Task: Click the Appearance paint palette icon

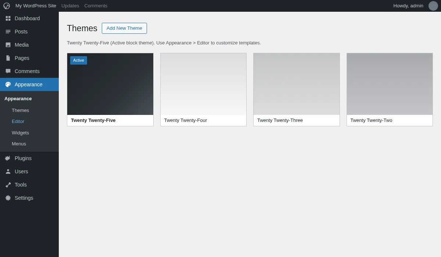Action: coord(8,84)
